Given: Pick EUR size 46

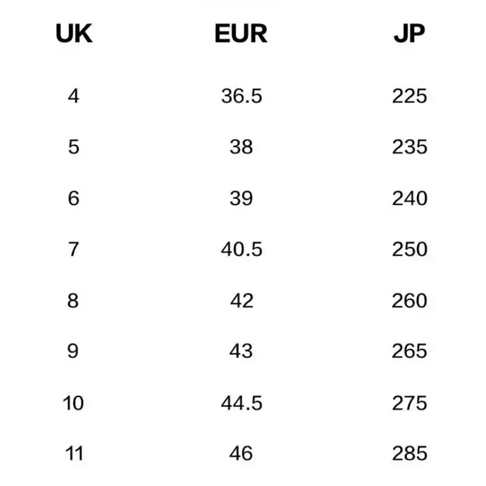Looking at the screenshot, I should (241, 454).
